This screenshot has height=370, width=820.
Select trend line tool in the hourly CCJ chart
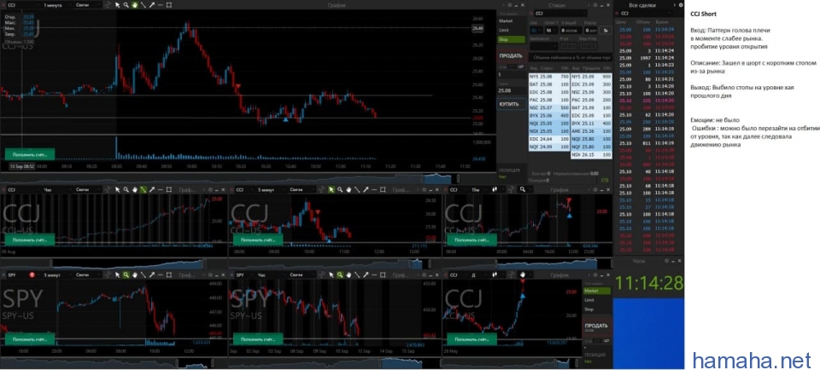143,189
